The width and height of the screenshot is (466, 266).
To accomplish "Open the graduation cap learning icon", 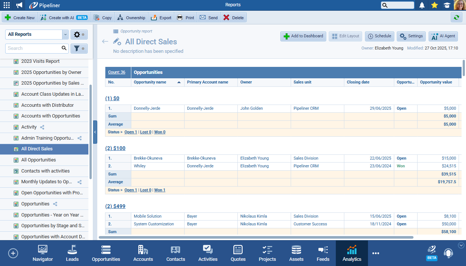I will point(447,5).
